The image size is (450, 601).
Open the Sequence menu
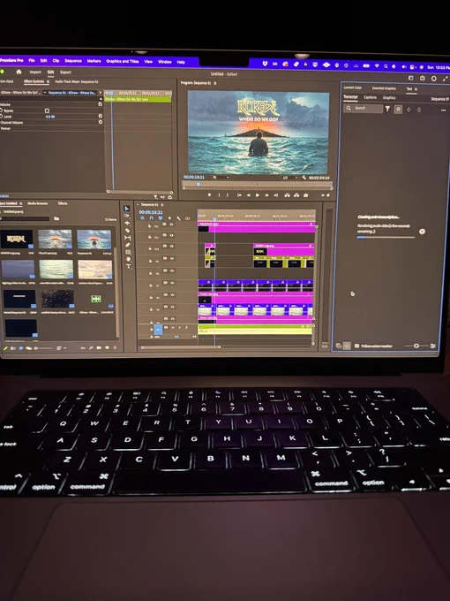pyautogui.click(x=73, y=61)
